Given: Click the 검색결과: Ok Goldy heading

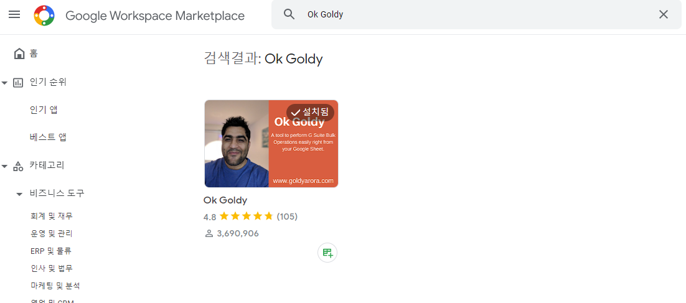Looking at the screenshot, I should pyautogui.click(x=263, y=58).
